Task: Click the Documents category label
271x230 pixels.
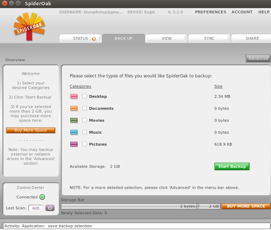Action: (x=101, y=108)
